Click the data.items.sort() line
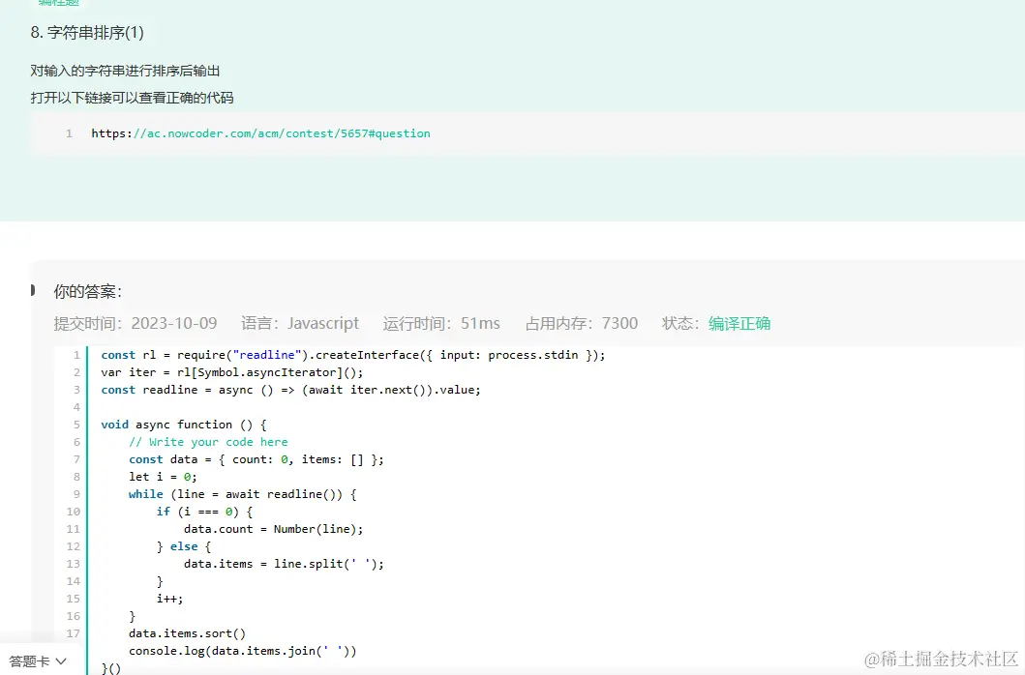The height and width of the screenshot is (675, 1025). 187,633
